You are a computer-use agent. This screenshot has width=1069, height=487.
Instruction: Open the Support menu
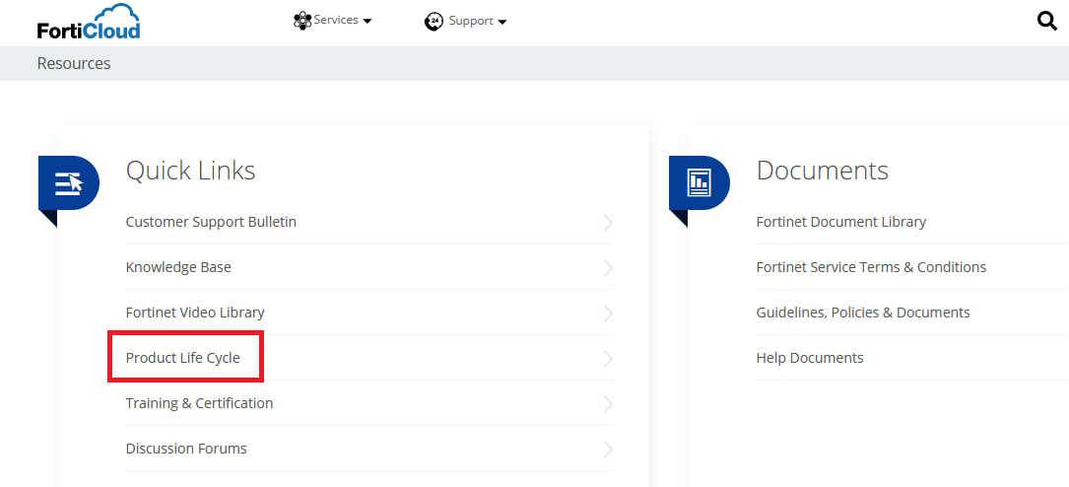[x=466, y=22]
